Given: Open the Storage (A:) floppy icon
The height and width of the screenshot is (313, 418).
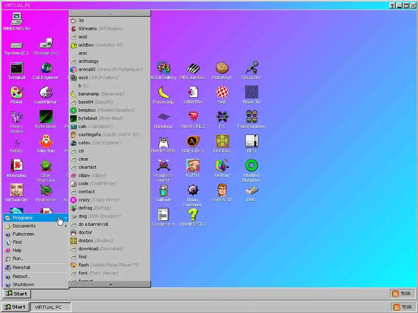Looking at the screenshot, I should point(46,47).
